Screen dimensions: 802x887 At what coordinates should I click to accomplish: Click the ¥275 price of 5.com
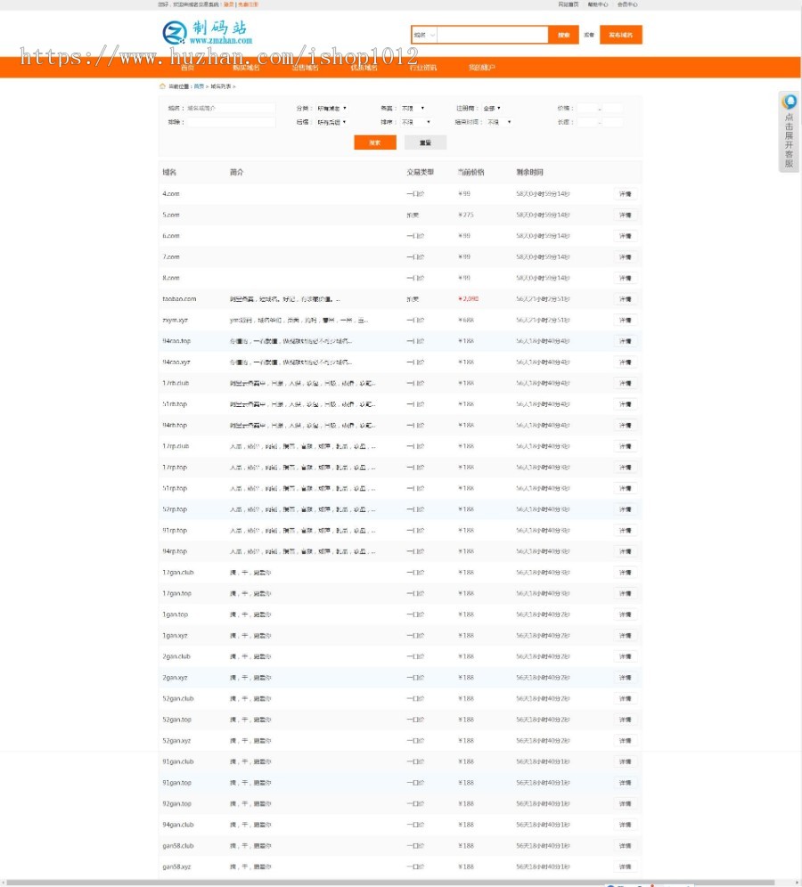click(466, 215)
